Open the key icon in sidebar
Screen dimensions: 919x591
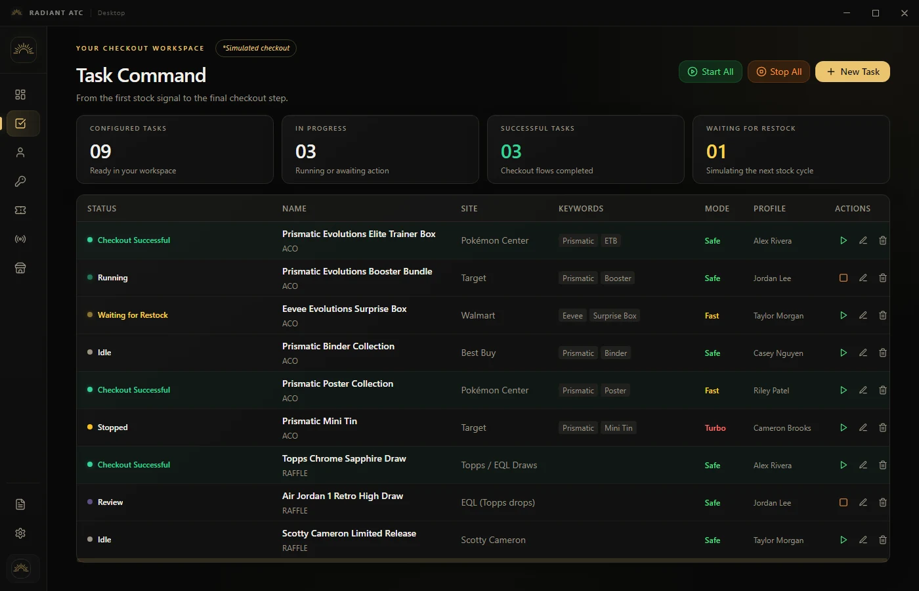click(x=20, y=181)
